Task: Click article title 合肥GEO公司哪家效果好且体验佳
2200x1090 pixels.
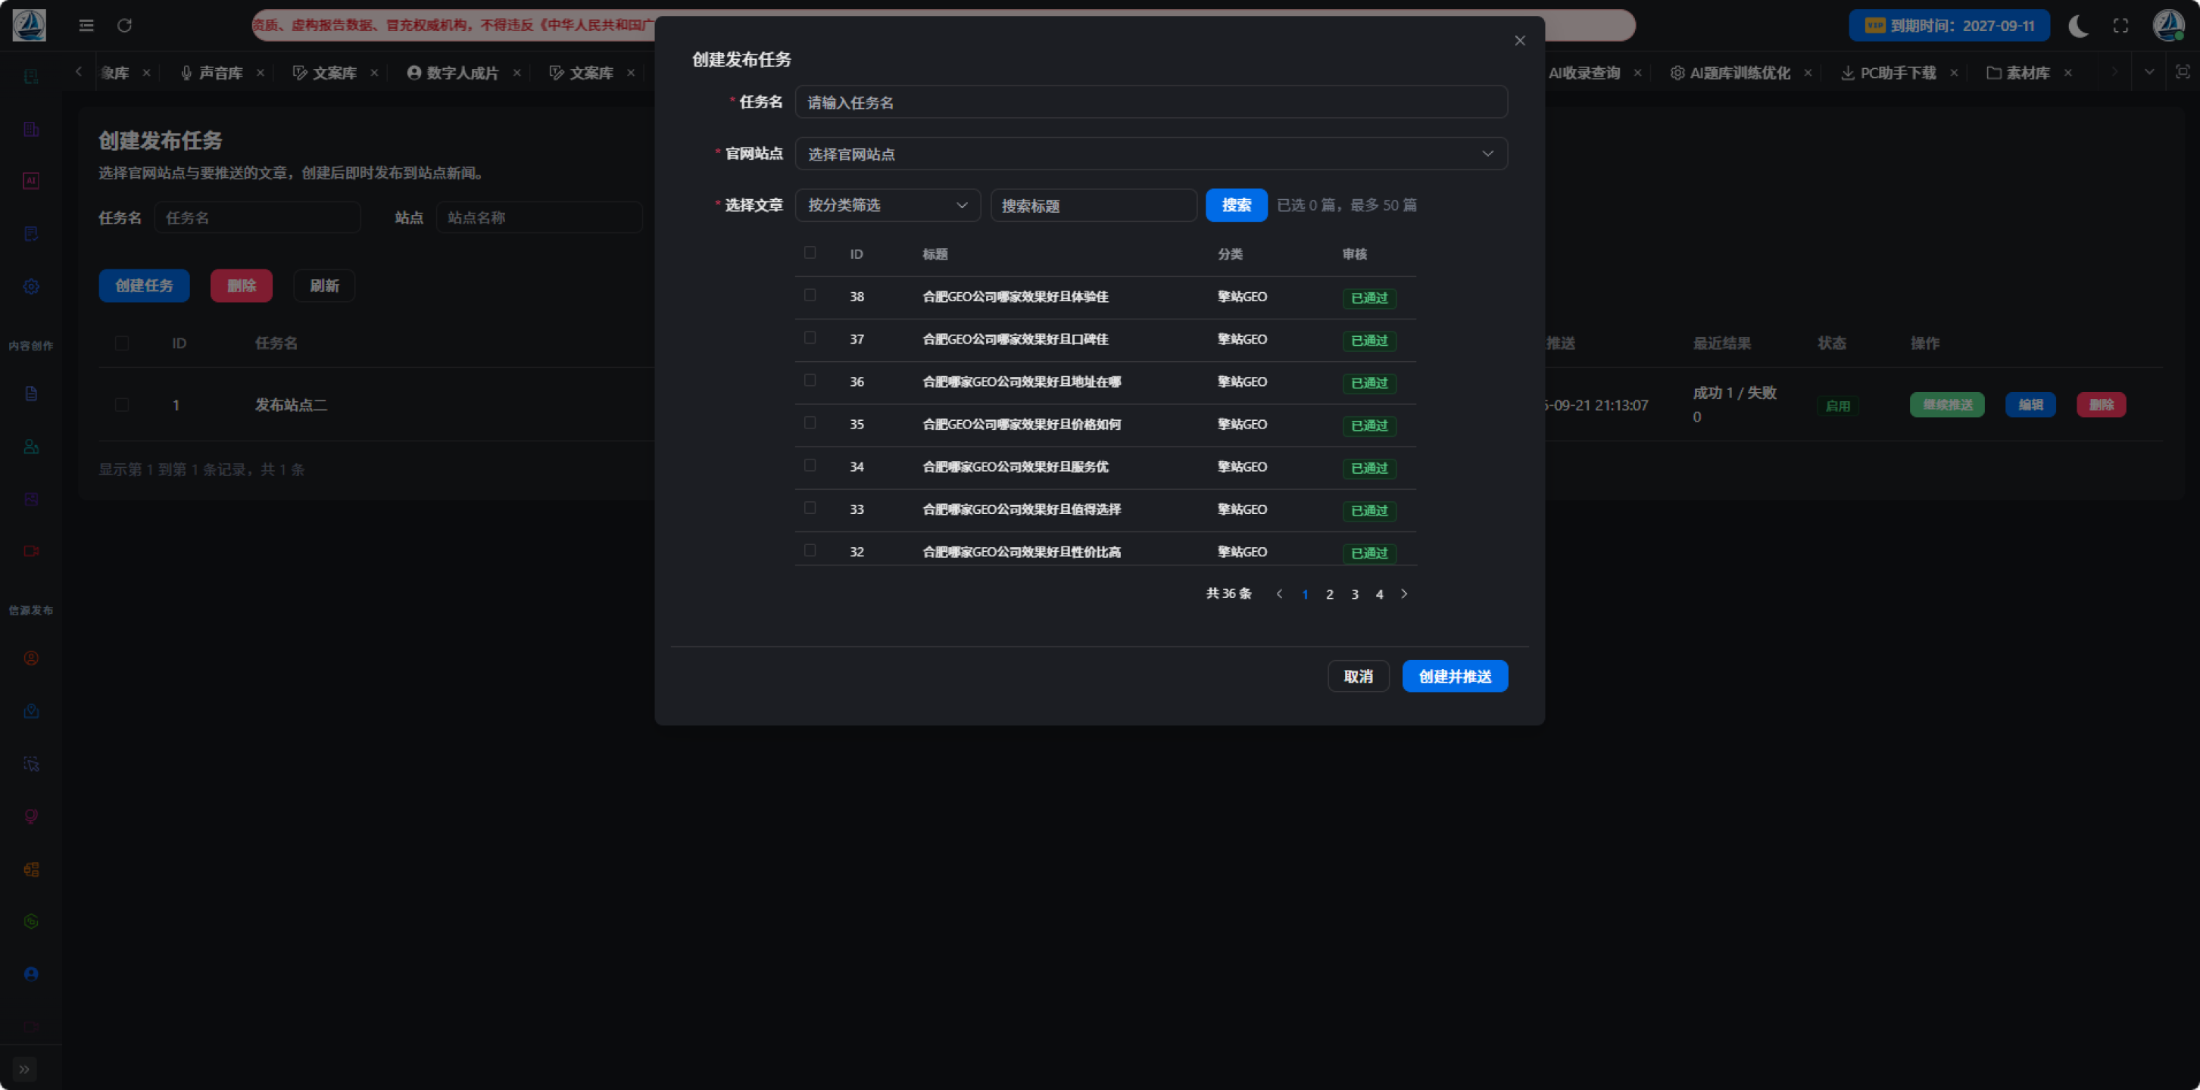Action: (x=1016, y=296)
